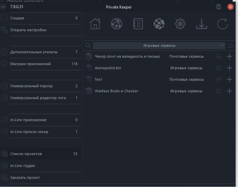Viewport: 238px width, 187px height.
Task: Open Магазин приложений in sidebar
Action: [31, 64]
